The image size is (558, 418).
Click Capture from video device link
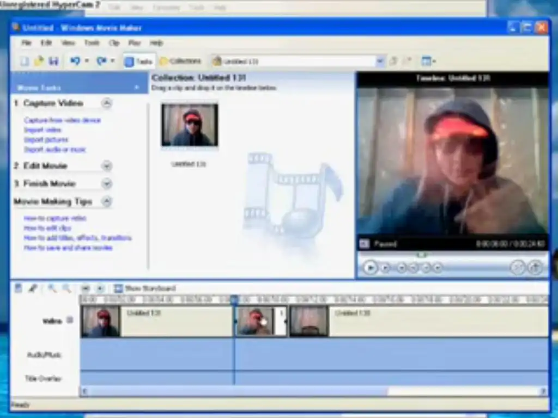coord(63,120)
